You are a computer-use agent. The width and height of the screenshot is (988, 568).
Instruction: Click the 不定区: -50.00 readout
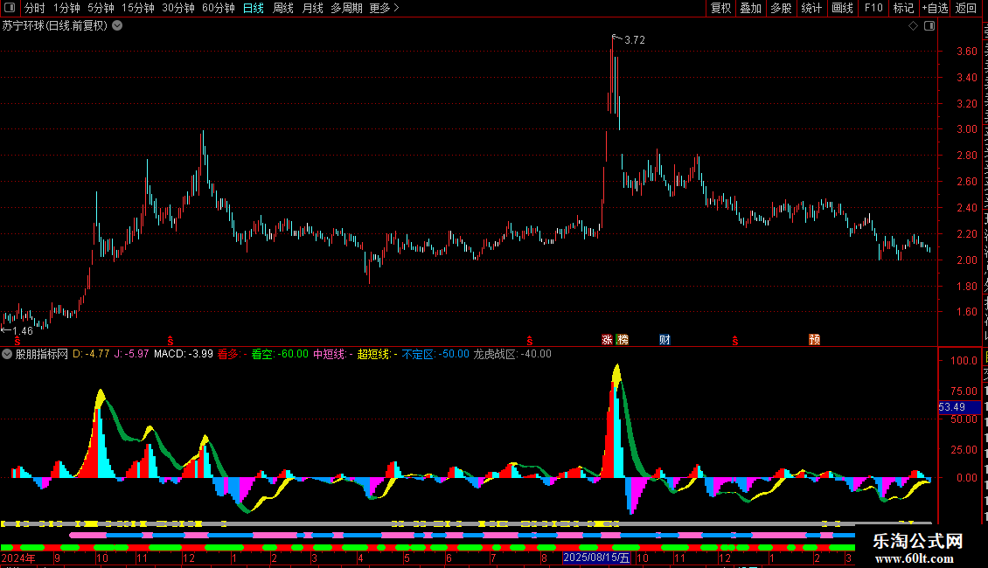pos(435,354)
